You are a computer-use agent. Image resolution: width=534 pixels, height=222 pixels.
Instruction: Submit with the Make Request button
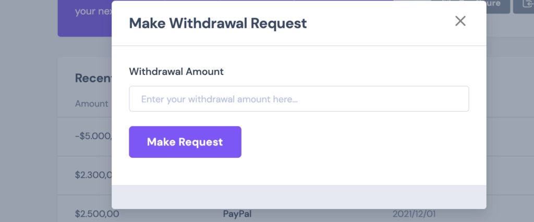coord(185,142)
